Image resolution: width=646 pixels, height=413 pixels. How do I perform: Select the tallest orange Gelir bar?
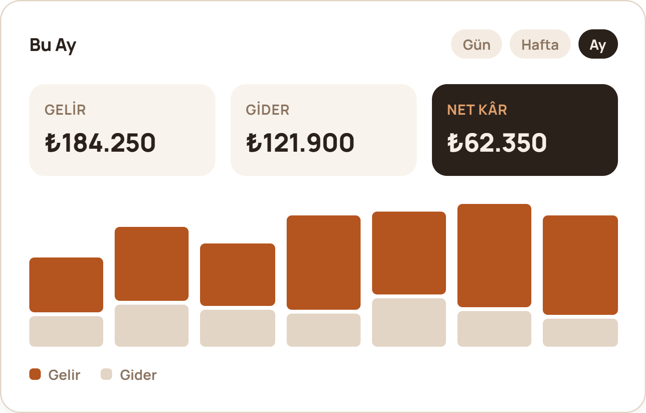pos(494,255)
